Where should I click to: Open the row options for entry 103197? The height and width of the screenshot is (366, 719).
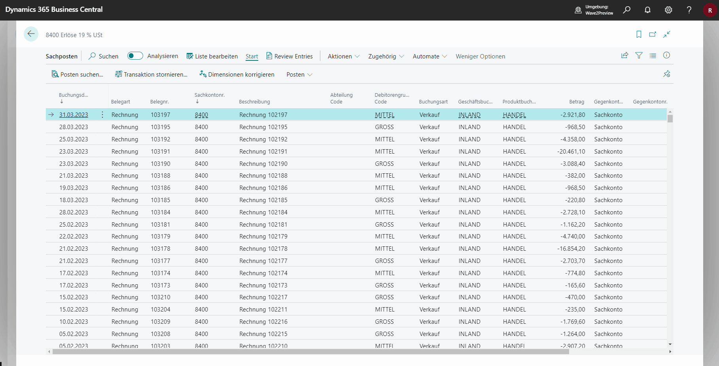pos(102,114)
